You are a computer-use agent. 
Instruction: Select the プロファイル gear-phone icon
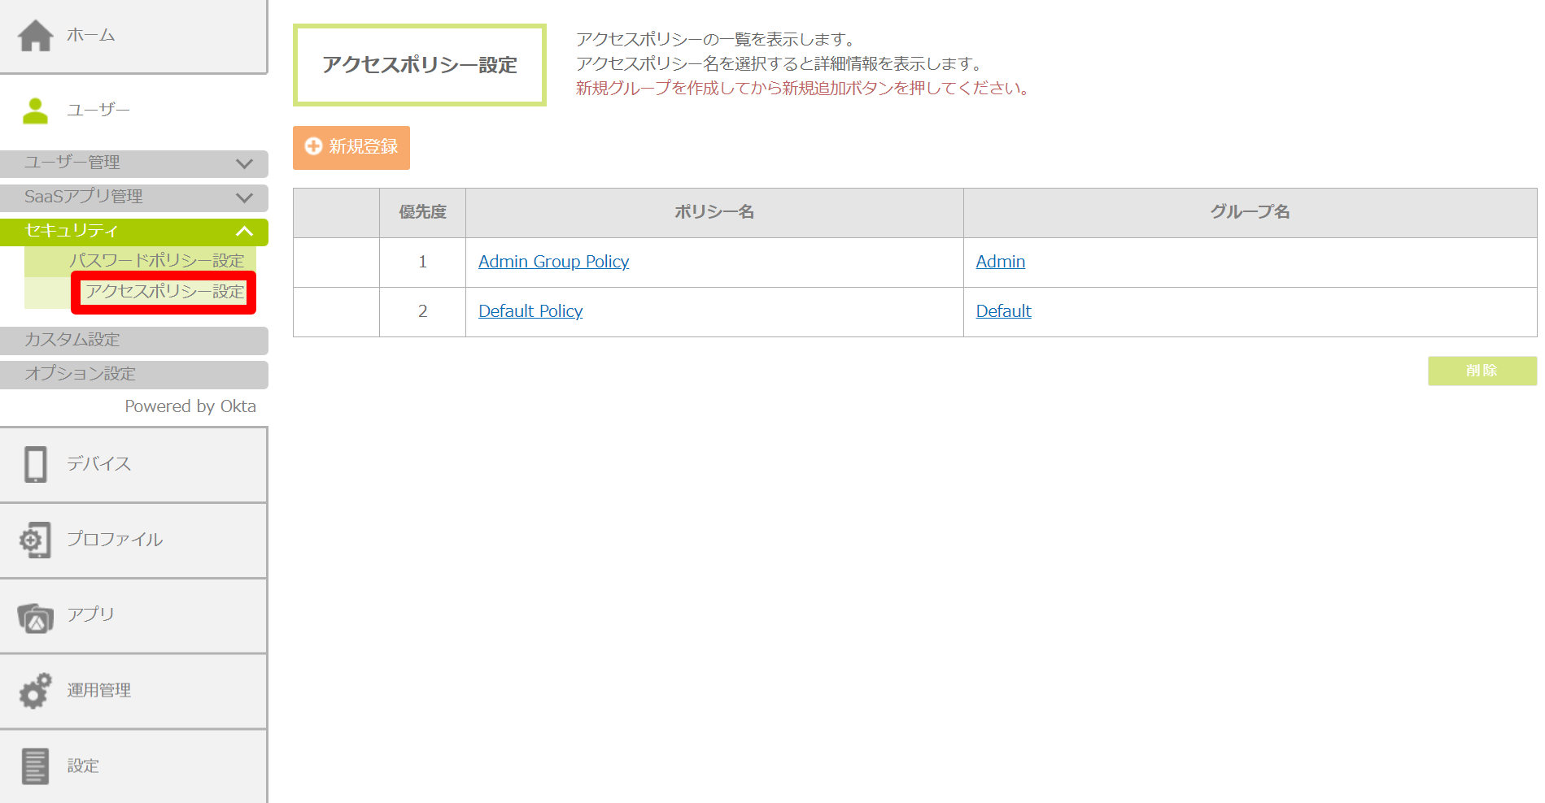(x=36, y=540)
